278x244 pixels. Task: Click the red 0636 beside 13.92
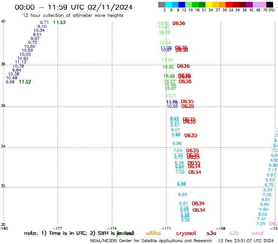coord(179,23)
